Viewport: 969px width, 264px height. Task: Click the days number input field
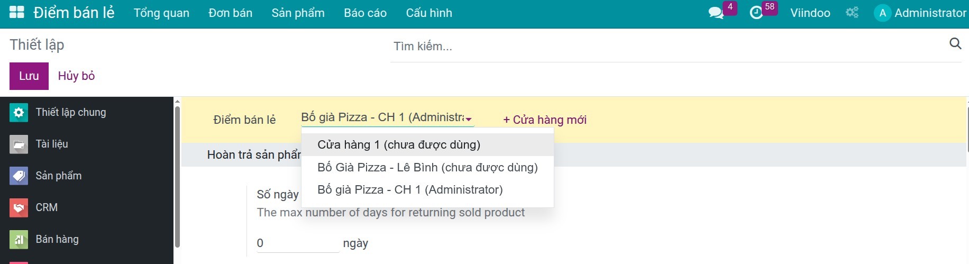coord(297,243)
